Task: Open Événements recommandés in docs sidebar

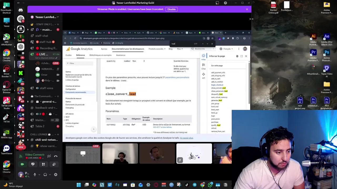Action: pyautogui.click(x=76, y=92)
